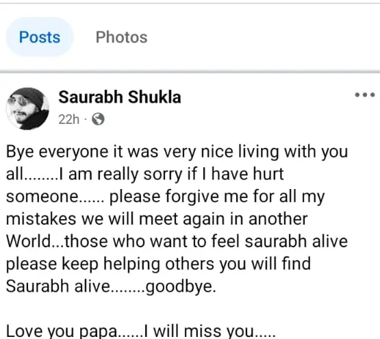Open the post via 22h timestamp
380x339 pixels.
[69, 119]
